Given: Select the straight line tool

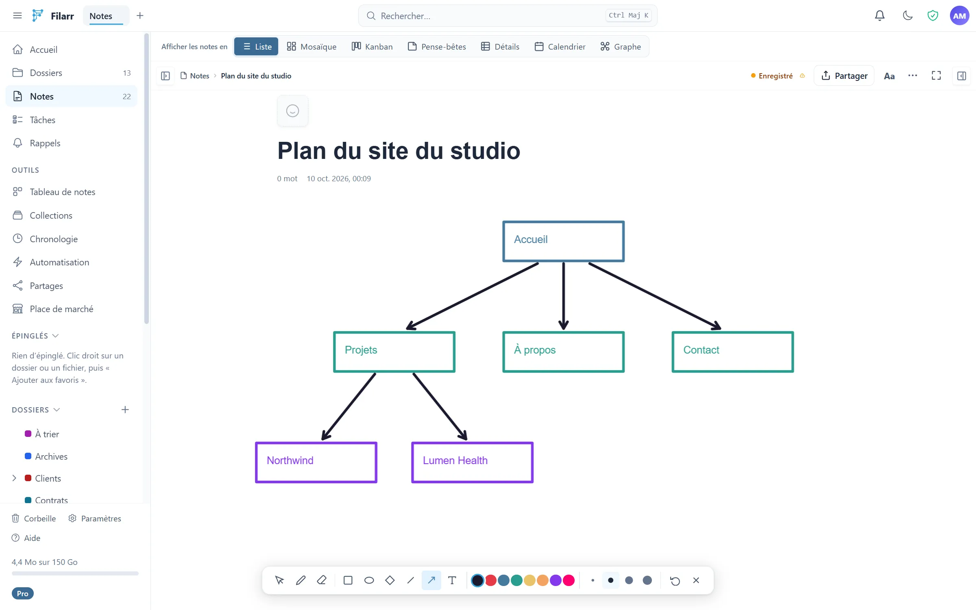Looking at the screenshot, I should [x=411, y=580].
